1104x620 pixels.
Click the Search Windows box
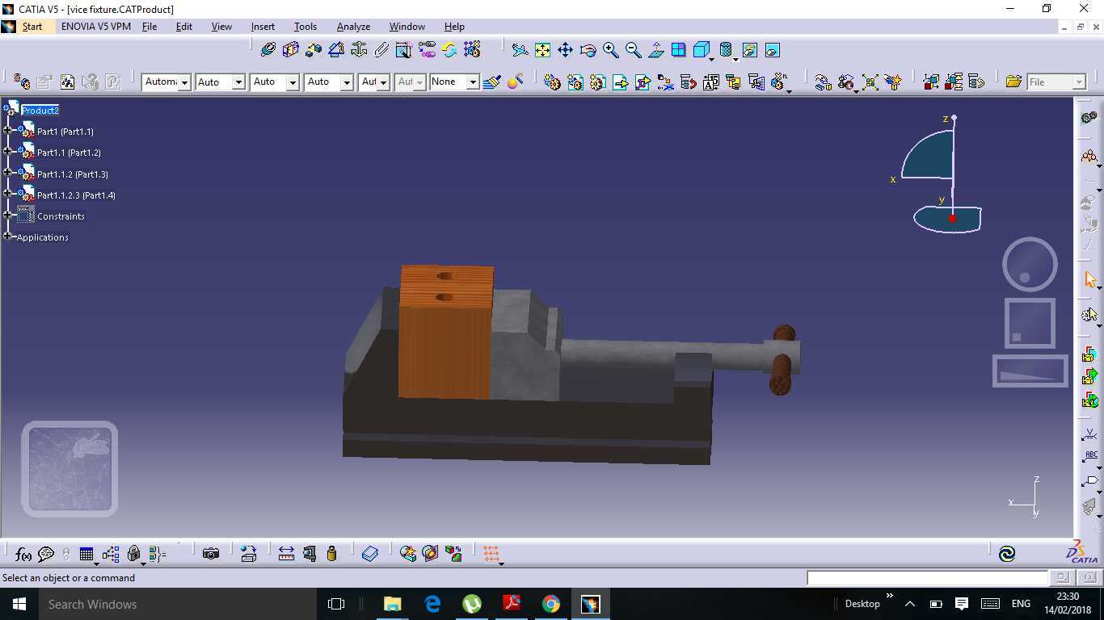pyautogui.click(x=177, y=604)
